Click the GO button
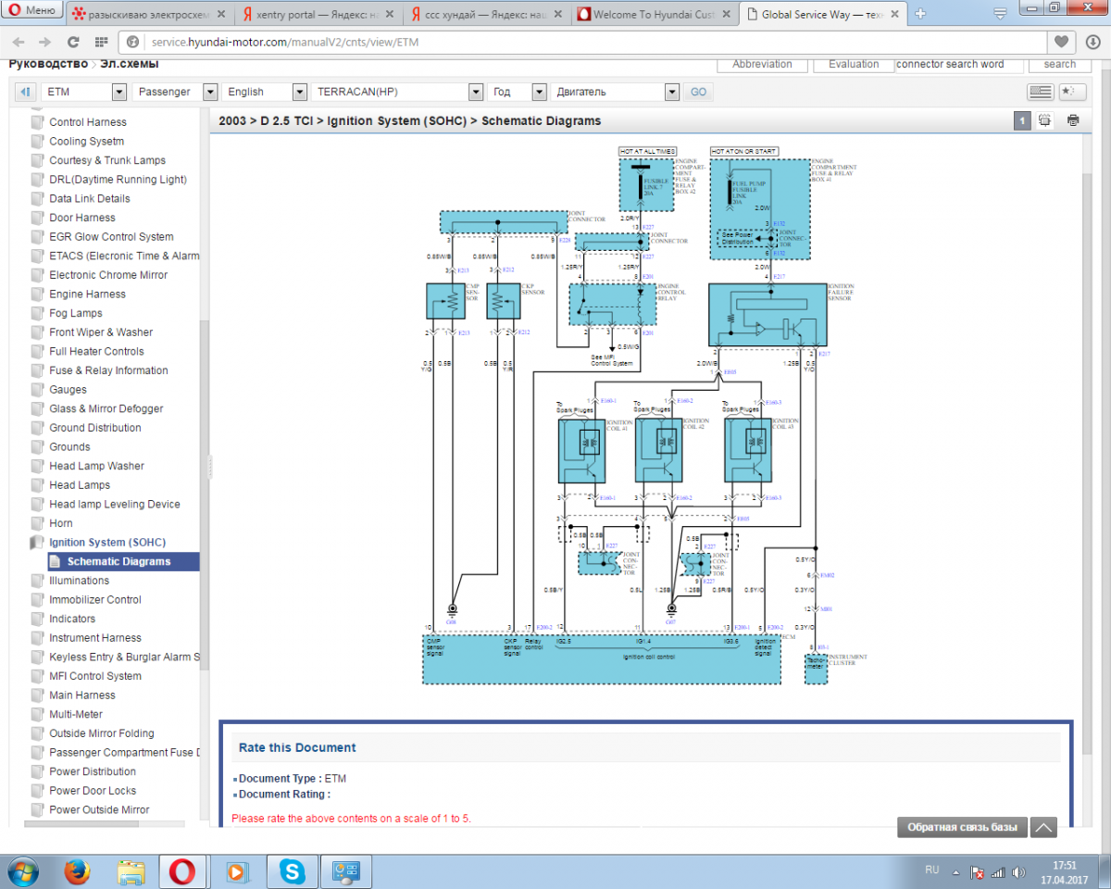The image size is (1111, 889). click(698, 92)
